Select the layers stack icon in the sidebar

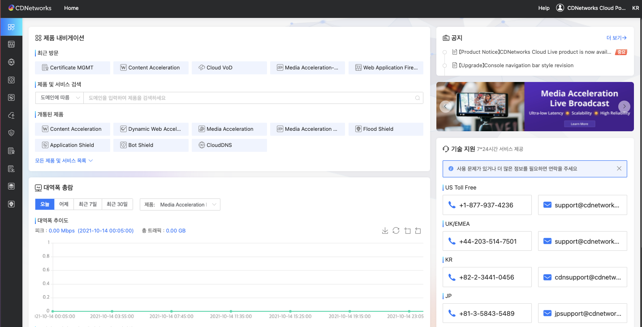11,186
